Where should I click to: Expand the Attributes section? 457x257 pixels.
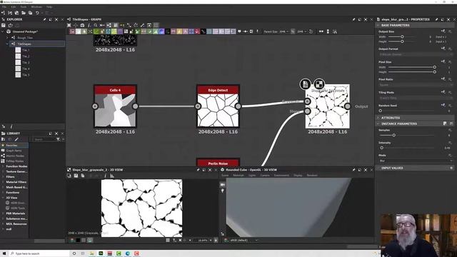(x=378, y=118)
